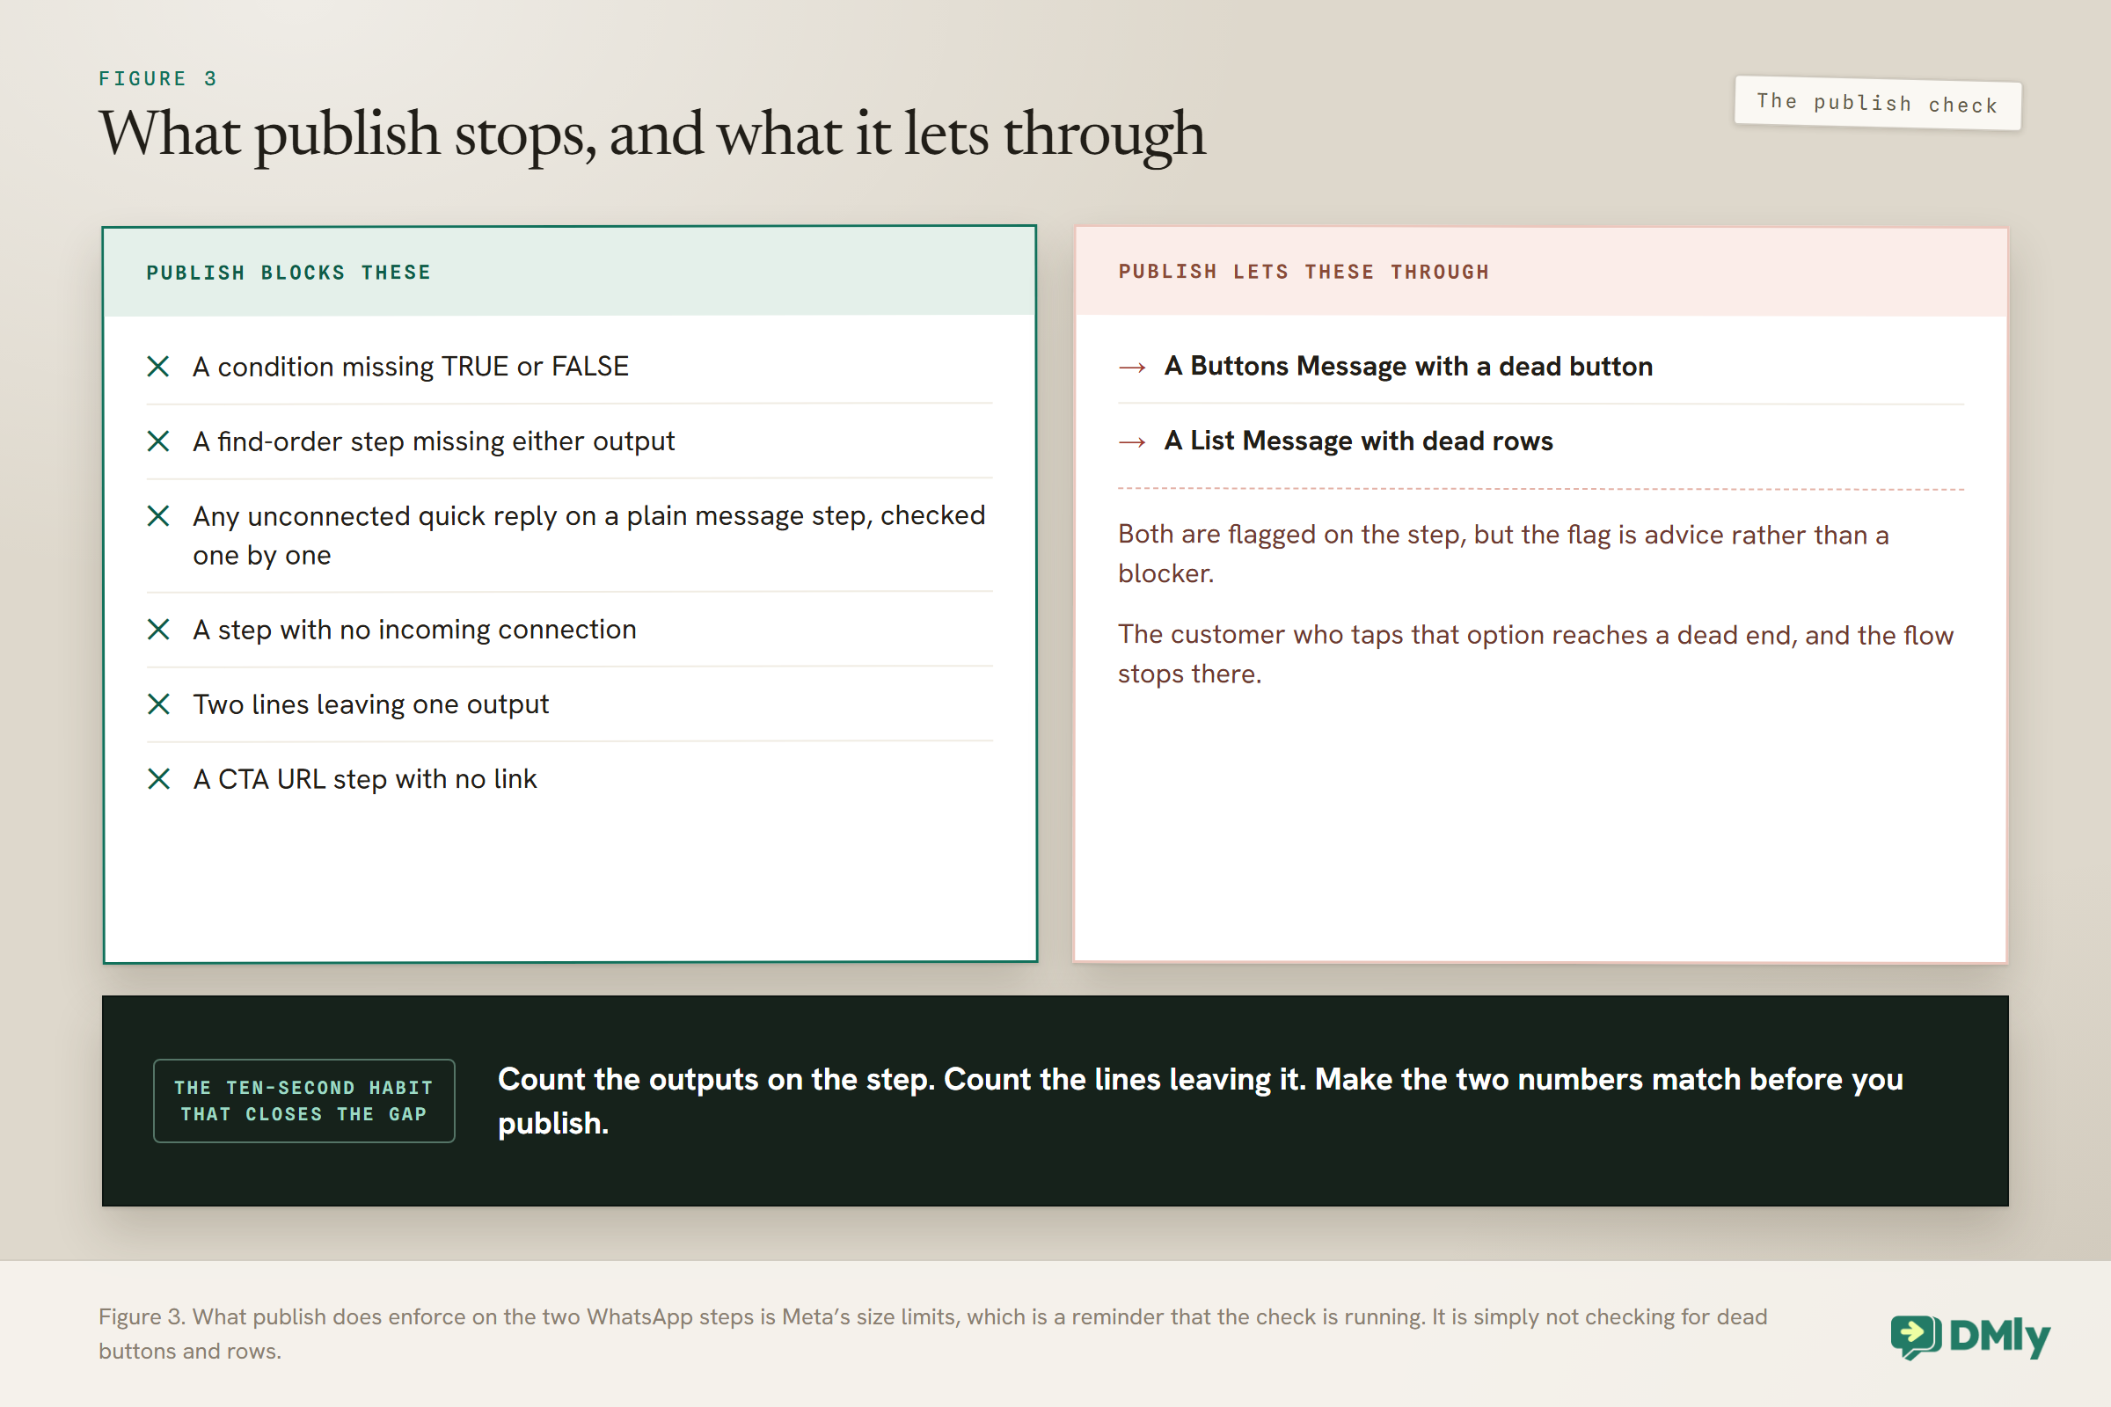Click paragraph 'Both are flagged on the step'

(1503, 554)
